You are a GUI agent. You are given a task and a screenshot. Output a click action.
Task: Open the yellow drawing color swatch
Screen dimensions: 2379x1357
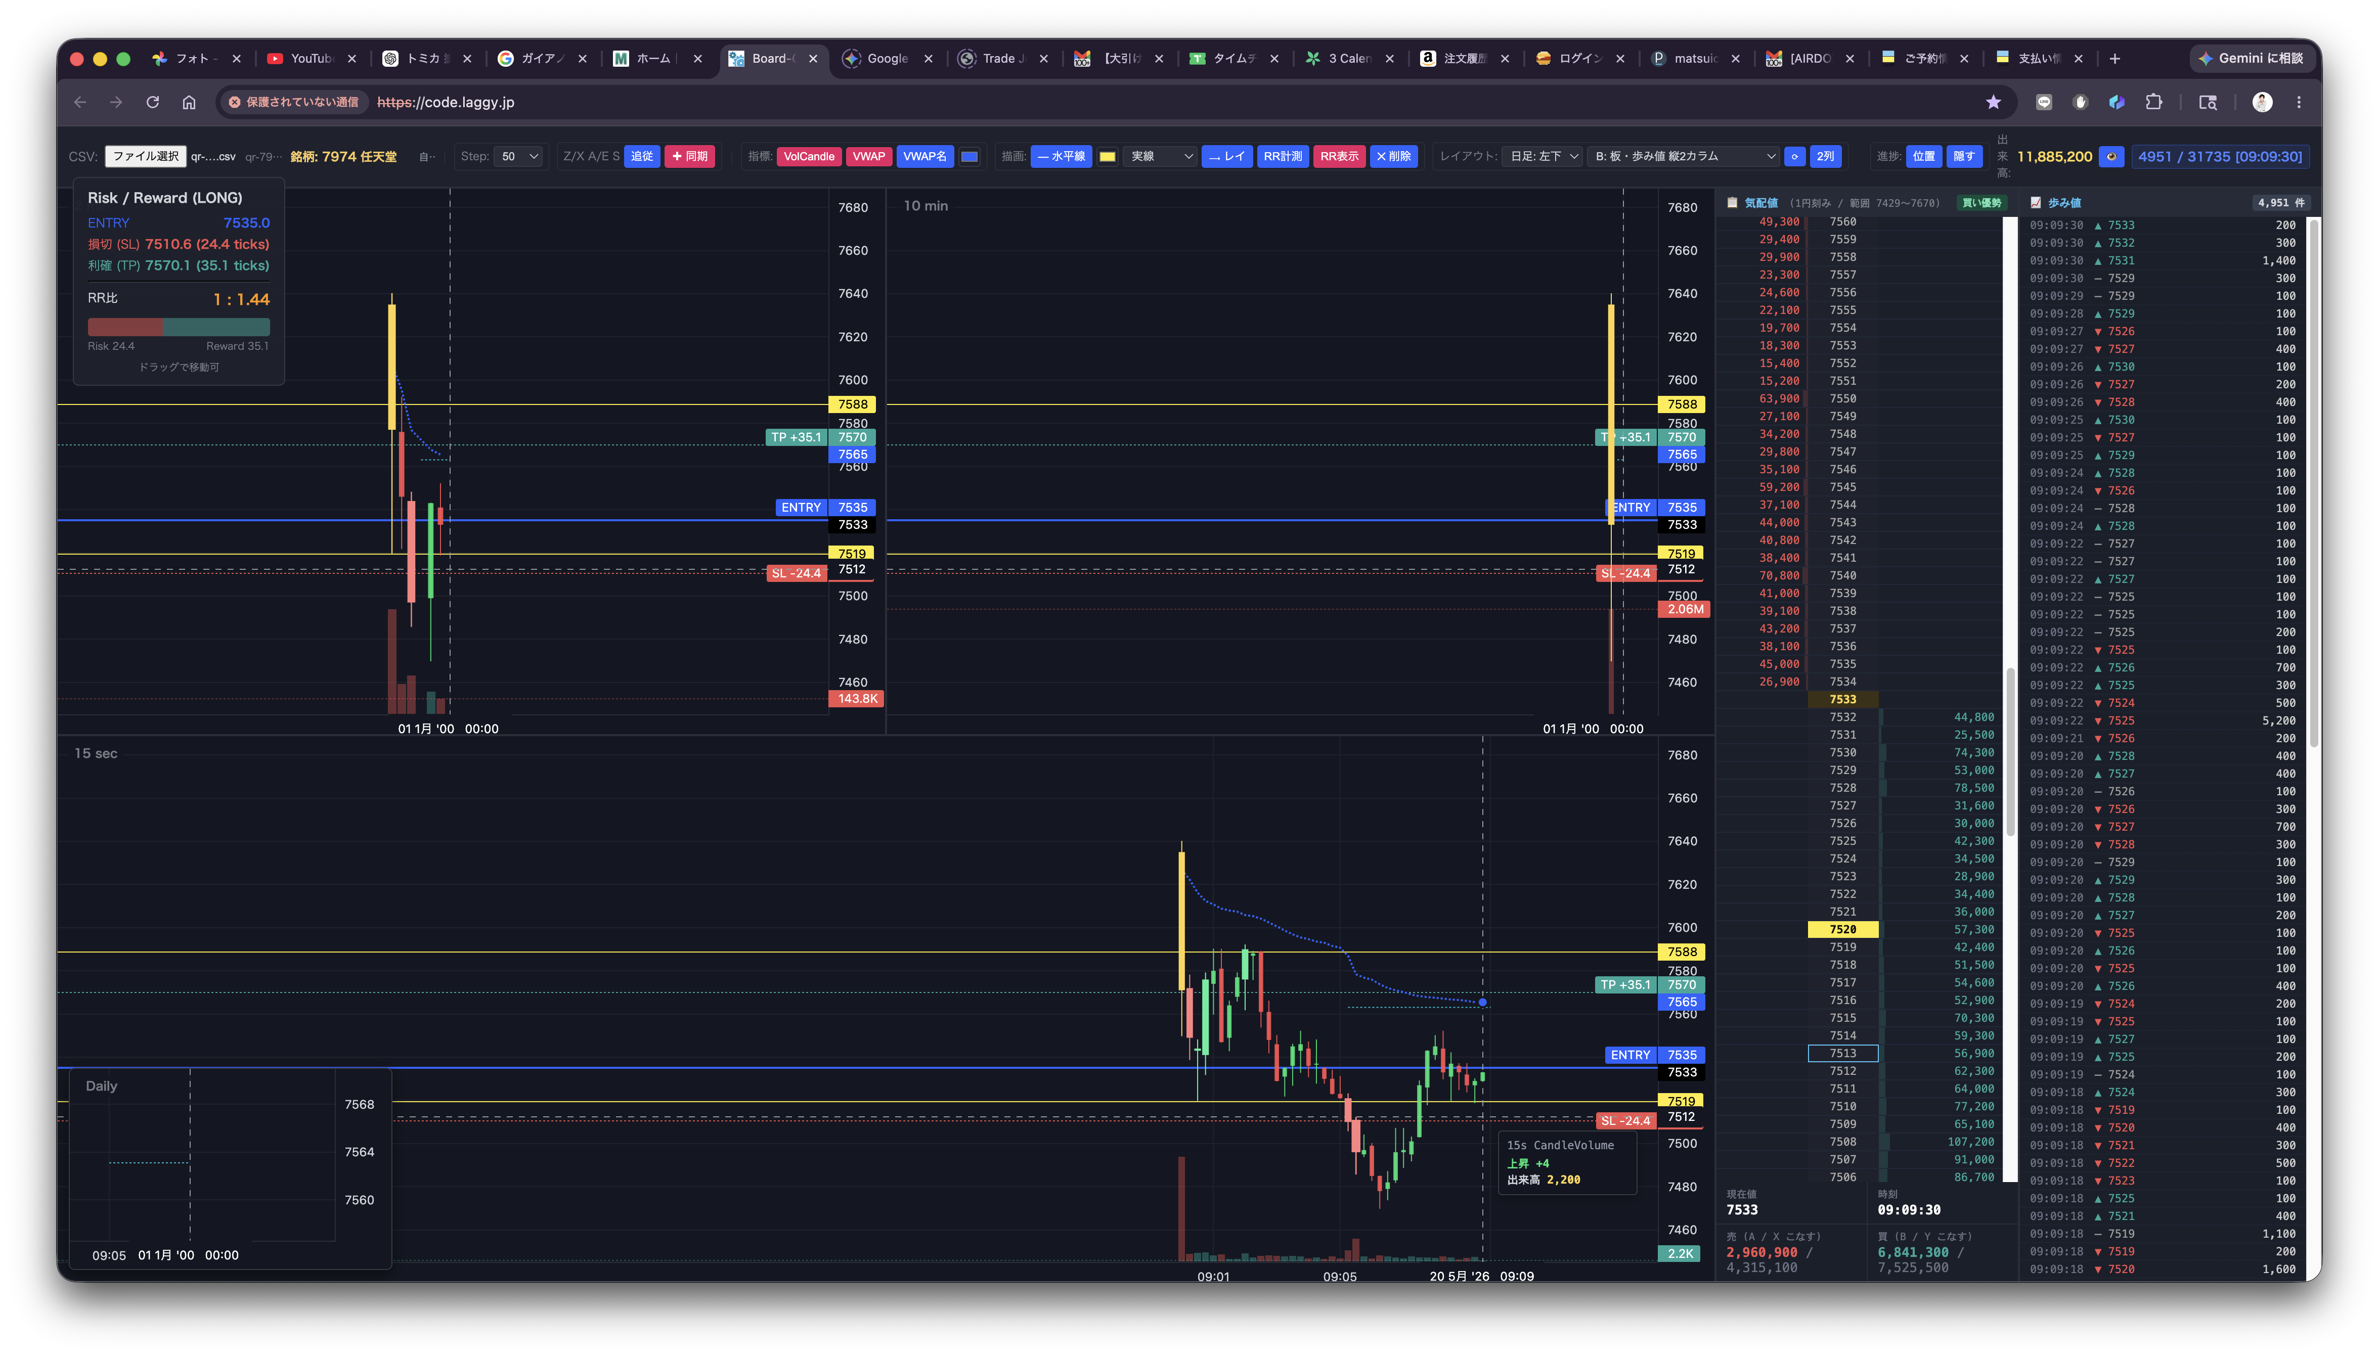(x=1108, y=157)
